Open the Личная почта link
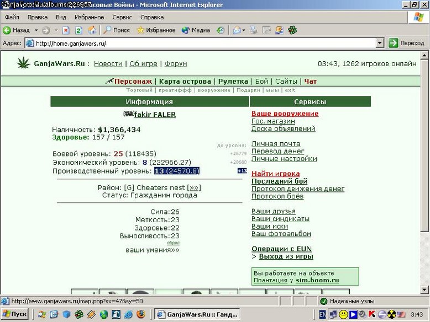The height and width of the screenshot is (322, 430). 276,143
